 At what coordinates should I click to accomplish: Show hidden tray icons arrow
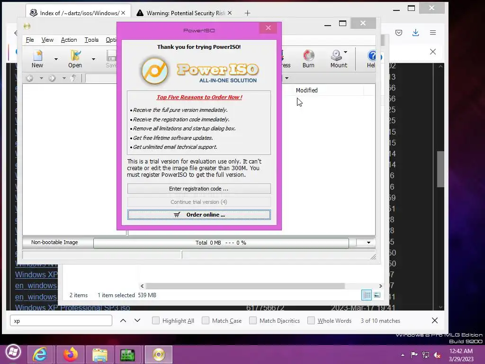pyautogui.click(x=403, y=355)
